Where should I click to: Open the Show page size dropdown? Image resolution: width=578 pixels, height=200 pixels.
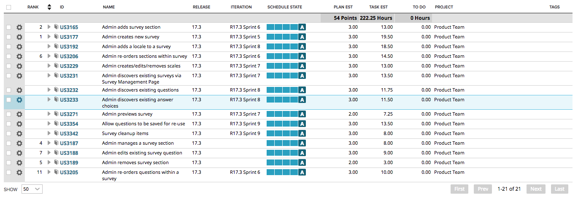coord(32,189)
